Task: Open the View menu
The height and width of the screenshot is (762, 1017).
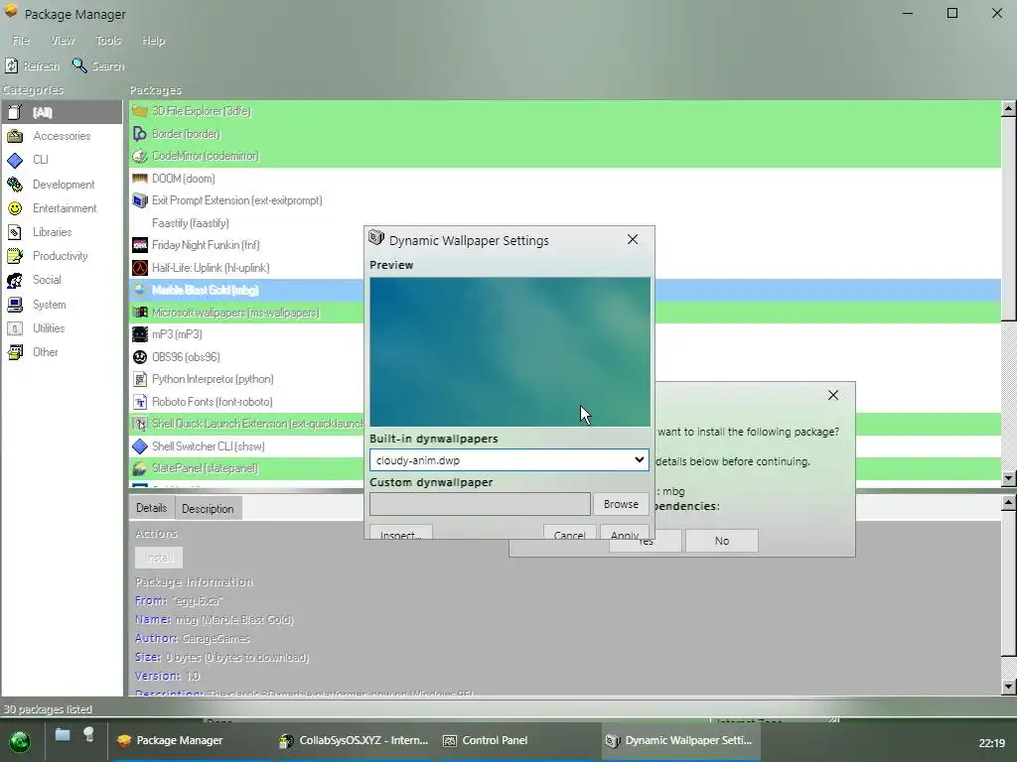Action: (63, 40)
